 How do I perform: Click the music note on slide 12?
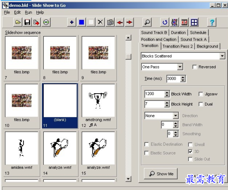tap(91, 125)
